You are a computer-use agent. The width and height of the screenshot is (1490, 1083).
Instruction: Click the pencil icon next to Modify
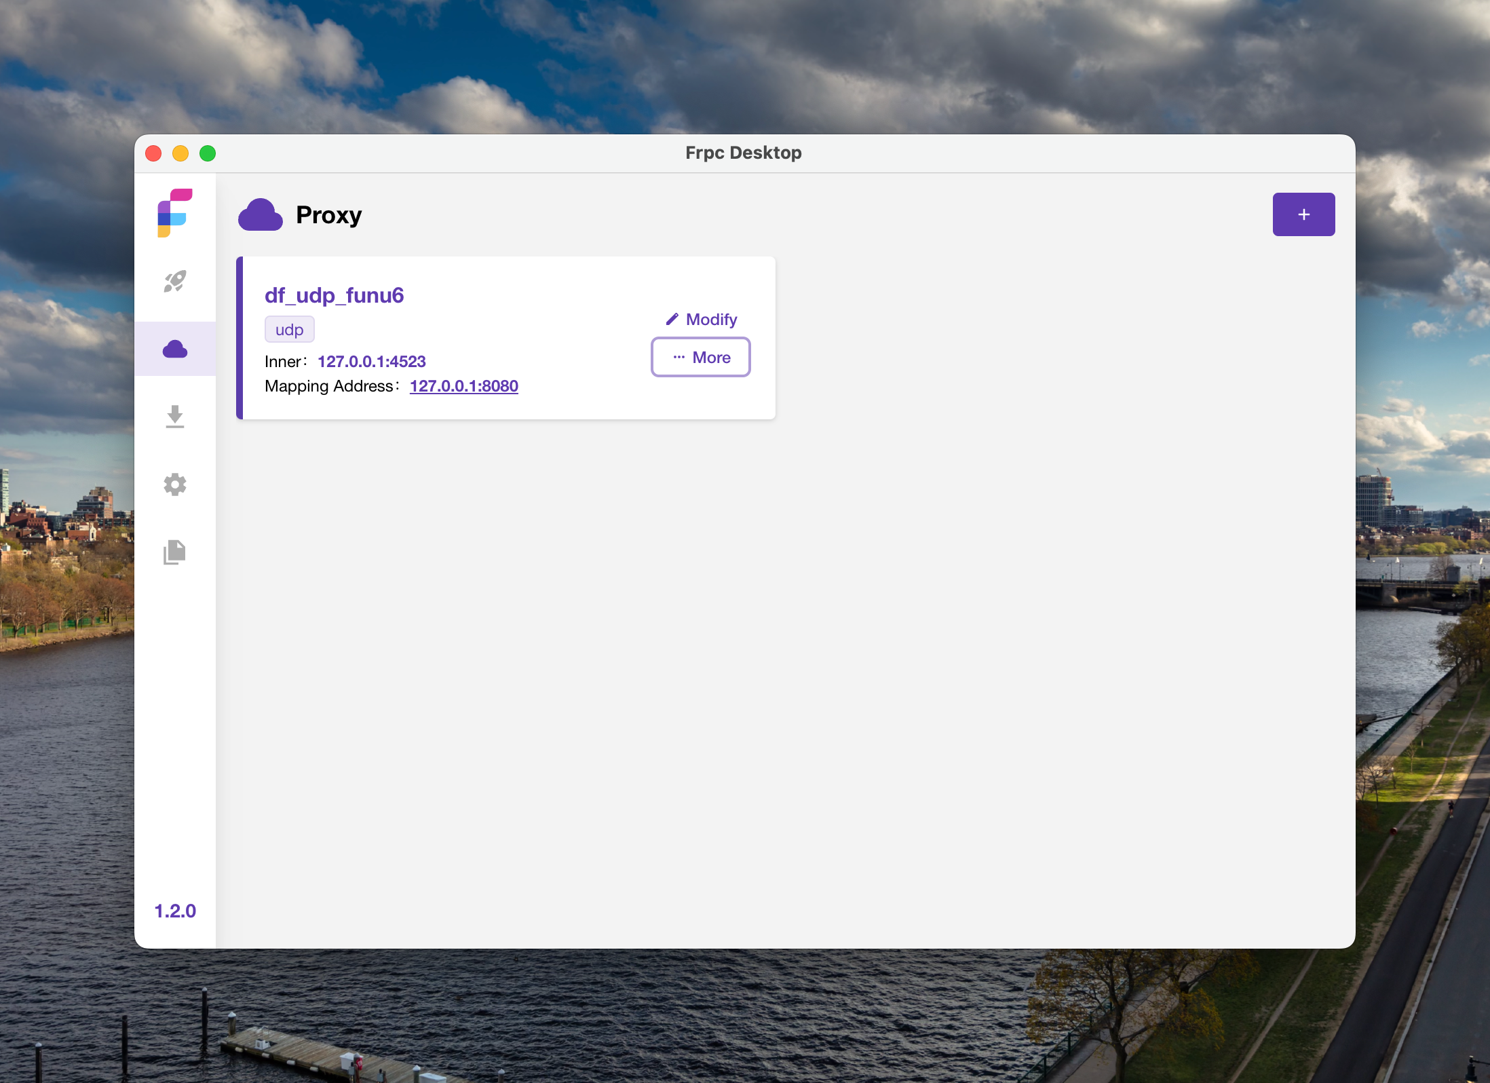672,319
